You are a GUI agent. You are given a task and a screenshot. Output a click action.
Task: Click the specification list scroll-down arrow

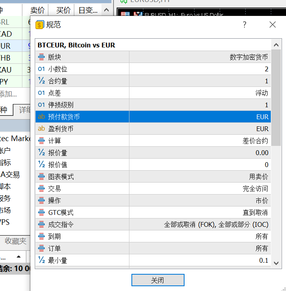coord(276,263)
